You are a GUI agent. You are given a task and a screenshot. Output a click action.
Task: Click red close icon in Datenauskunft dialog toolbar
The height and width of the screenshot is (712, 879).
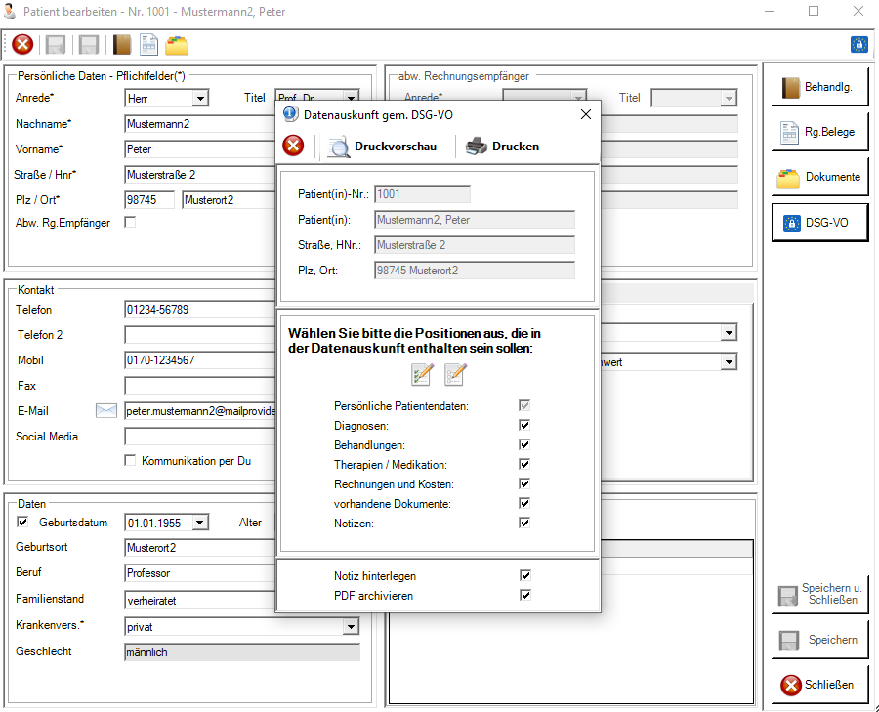pos(293,146)
